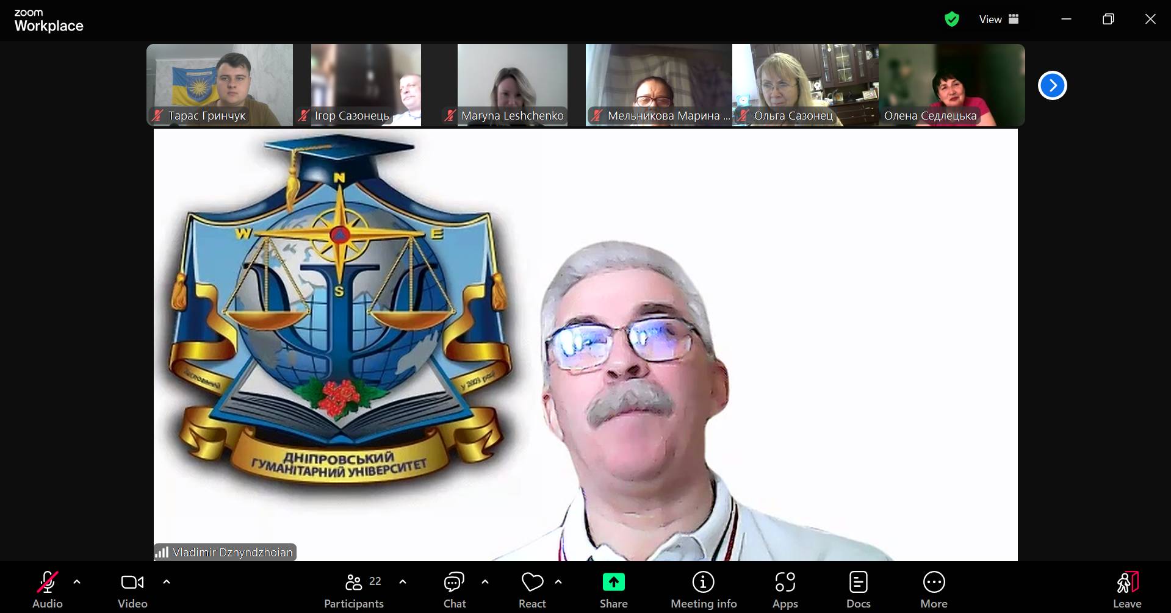Expand video options arrow next to Video
The height and width of the screenshot is (613, 1171).
pyautogui.click(x=167, y=582)
